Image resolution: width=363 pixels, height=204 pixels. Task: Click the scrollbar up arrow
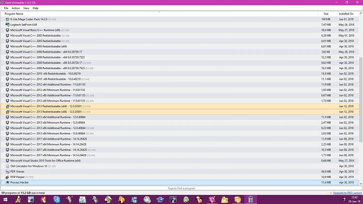point(361,14)
